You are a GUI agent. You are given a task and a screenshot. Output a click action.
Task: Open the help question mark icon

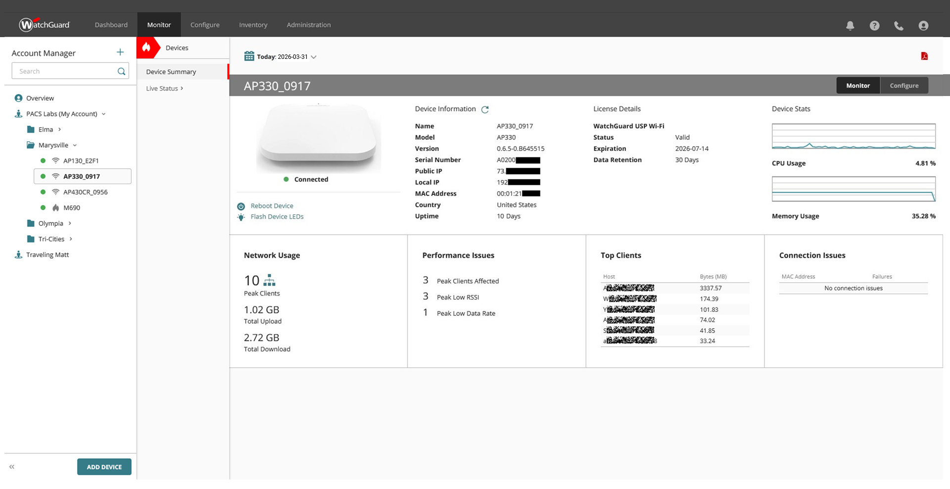click(874, 25)
